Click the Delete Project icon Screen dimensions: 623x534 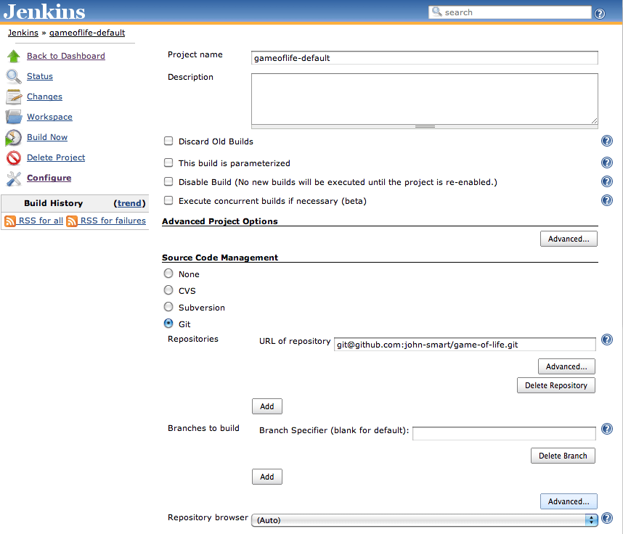coord(15,157)
